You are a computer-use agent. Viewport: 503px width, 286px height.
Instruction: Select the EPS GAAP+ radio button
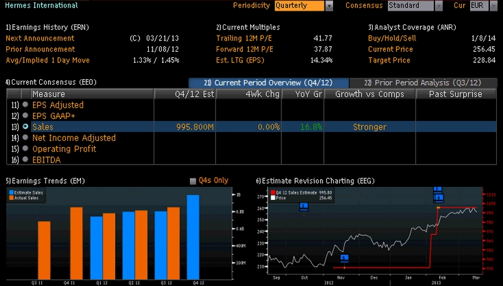26,115
